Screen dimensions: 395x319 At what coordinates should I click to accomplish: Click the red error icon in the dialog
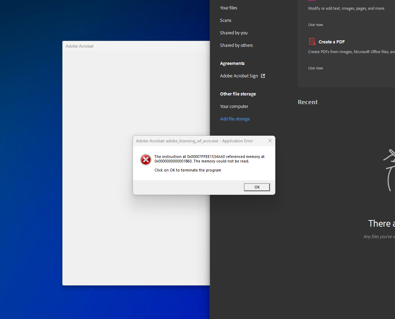(x=145, y=159)
